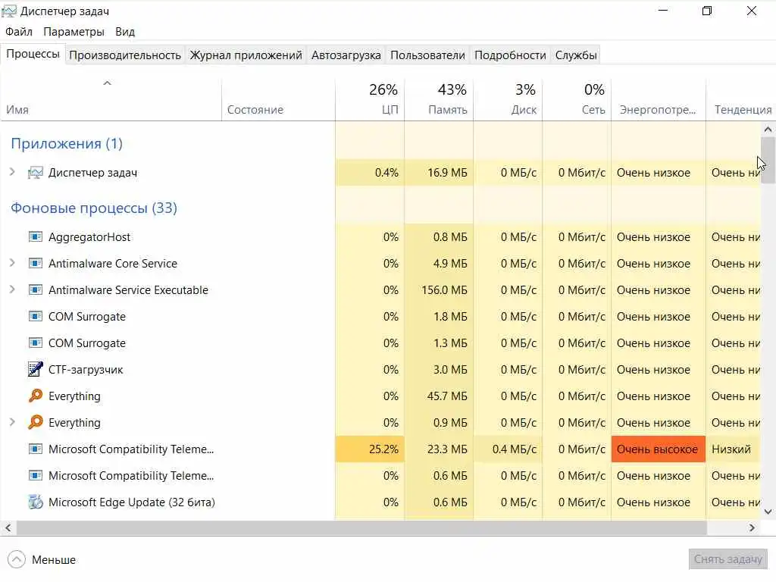Open the Параметры menu

[74, 32]
